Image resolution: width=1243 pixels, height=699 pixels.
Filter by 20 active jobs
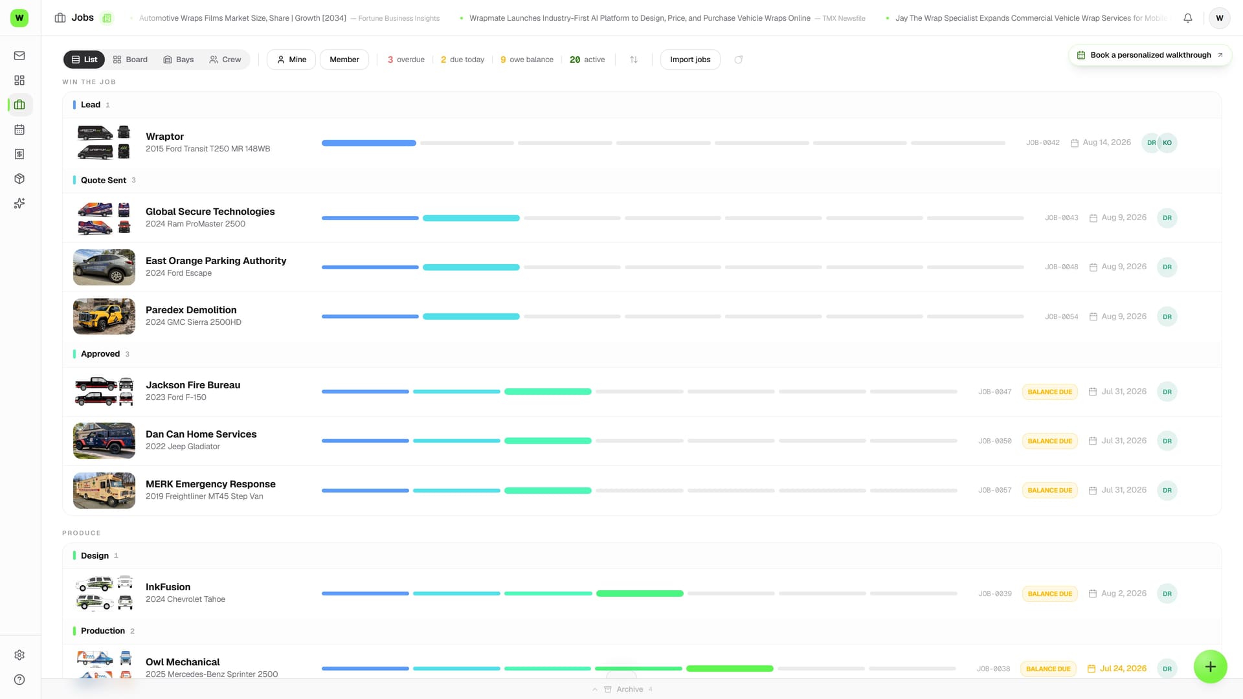click(587, 60)
